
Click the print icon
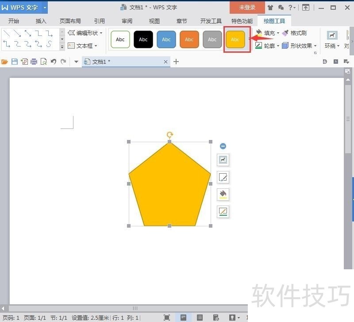point(34,62)
